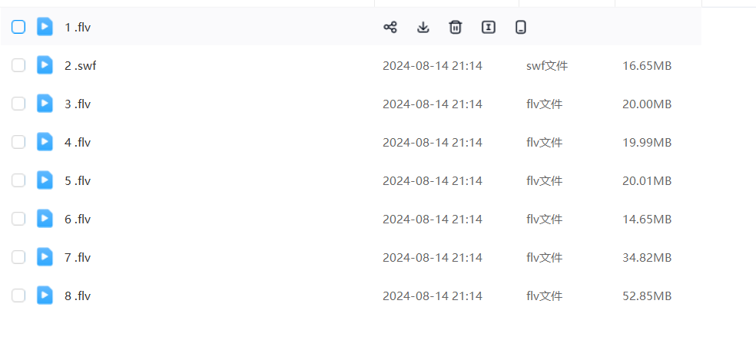This screenshot has width=756, height=350.
Task: Enable the checkbox for 7 .flv
Action: point(18,257)
